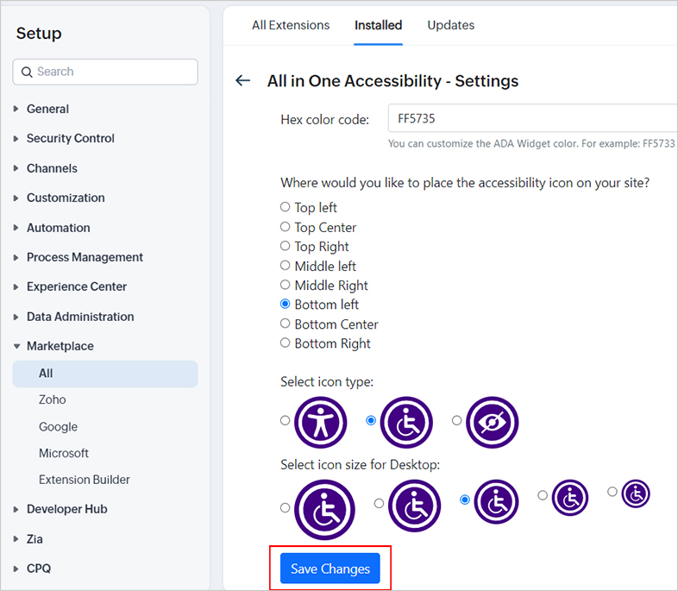This screenshot has height=591, width=678.
Task: Open Extension Builder under Marketplace
Action: coord(85,480)
